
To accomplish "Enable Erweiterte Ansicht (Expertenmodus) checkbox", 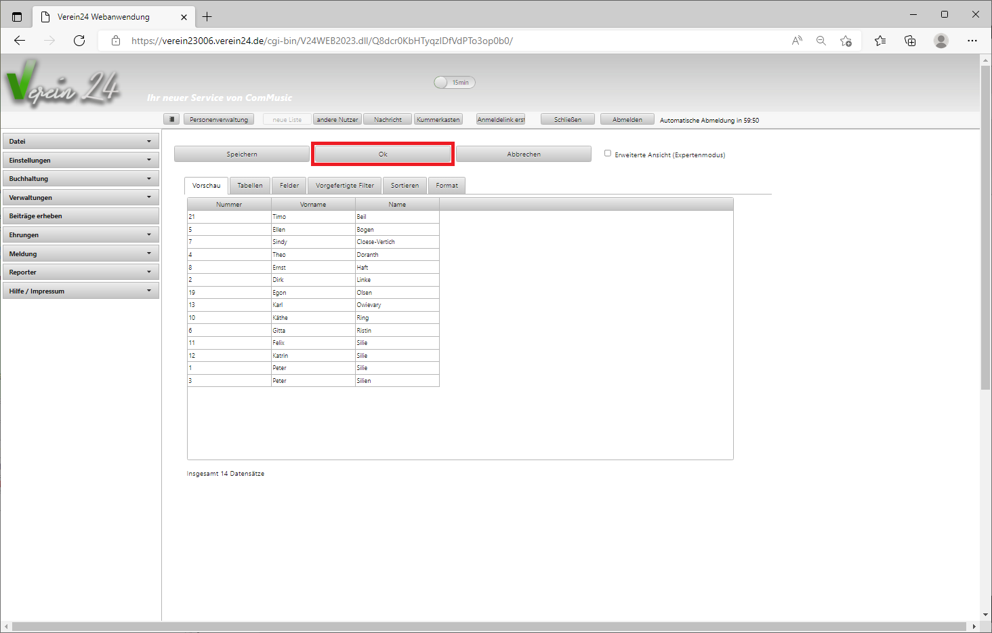I will click(608, 153).
